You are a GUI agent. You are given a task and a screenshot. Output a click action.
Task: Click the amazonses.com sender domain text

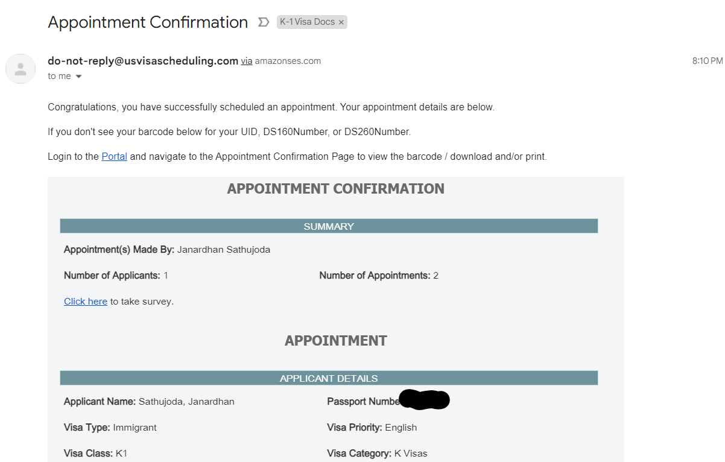click(x=288, y=61)
